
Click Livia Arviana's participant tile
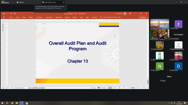tap(178, 56)
